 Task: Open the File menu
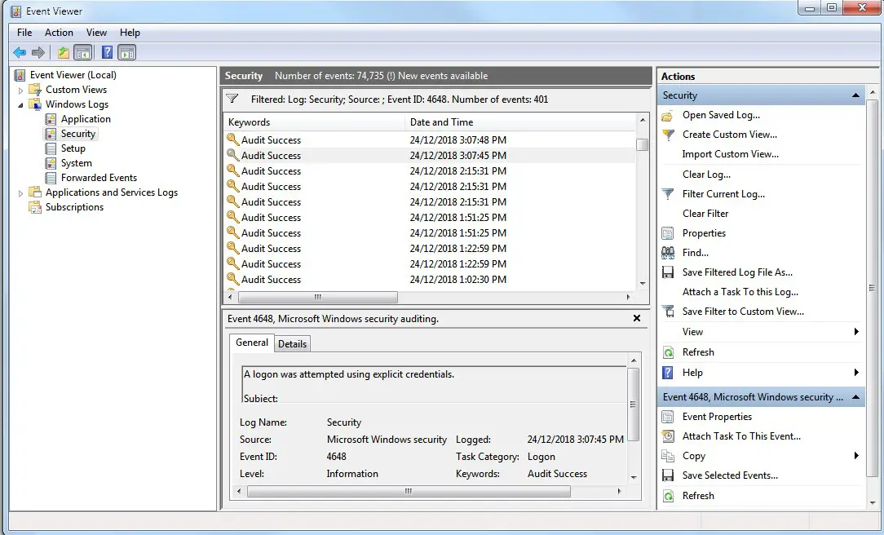tap(24, 33)
